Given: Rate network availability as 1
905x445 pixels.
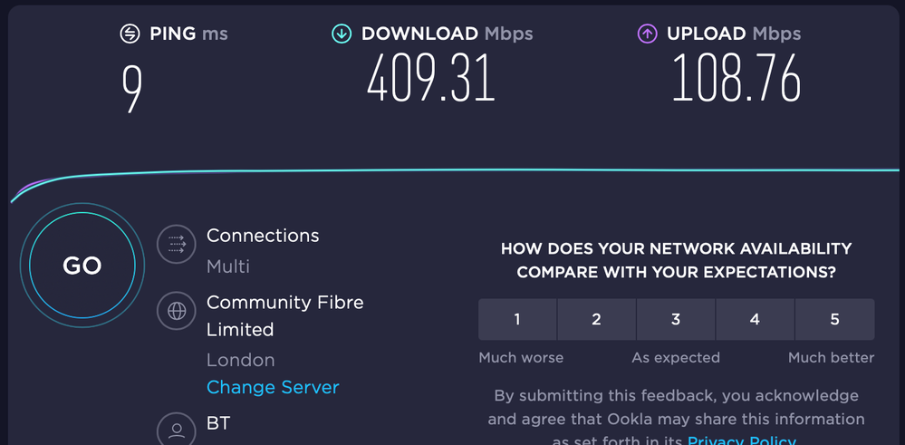Looking at the screenshot, I should [x=517, y=319].
